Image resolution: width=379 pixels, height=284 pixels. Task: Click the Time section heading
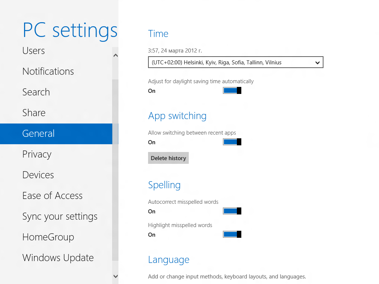[158, 34]
